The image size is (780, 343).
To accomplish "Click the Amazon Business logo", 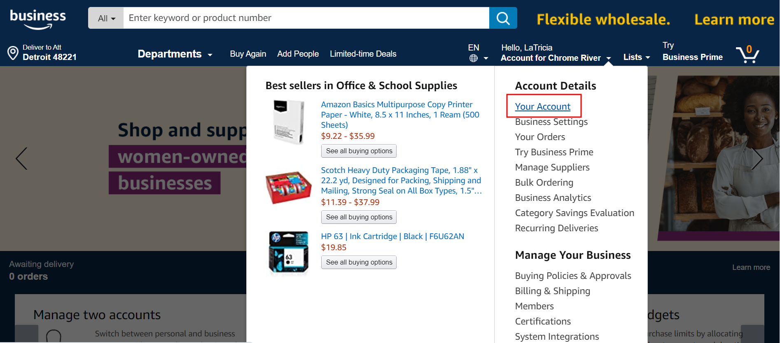I will pyautogui.click(x=38, y=19).
